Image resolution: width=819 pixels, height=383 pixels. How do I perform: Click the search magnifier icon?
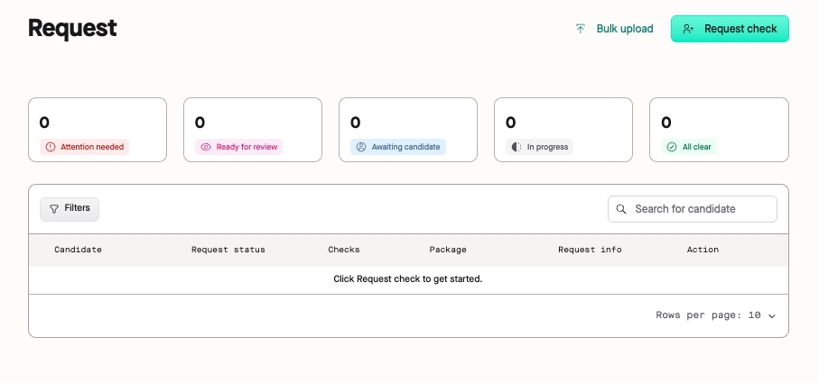click(621, 209)
